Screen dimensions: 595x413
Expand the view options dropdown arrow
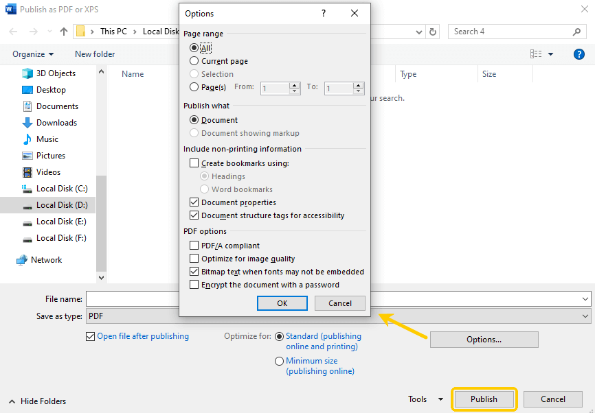pos(550,54)
